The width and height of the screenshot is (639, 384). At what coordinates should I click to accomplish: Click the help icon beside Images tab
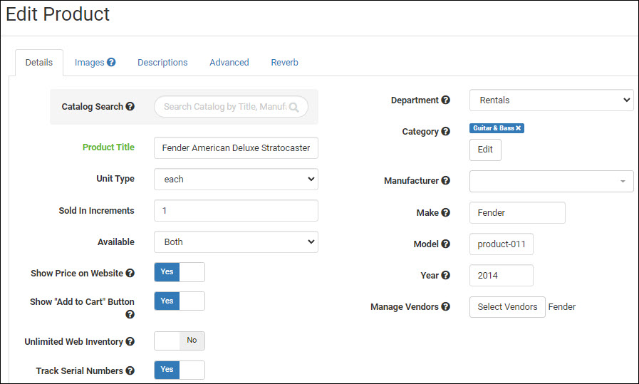[111, 62]
